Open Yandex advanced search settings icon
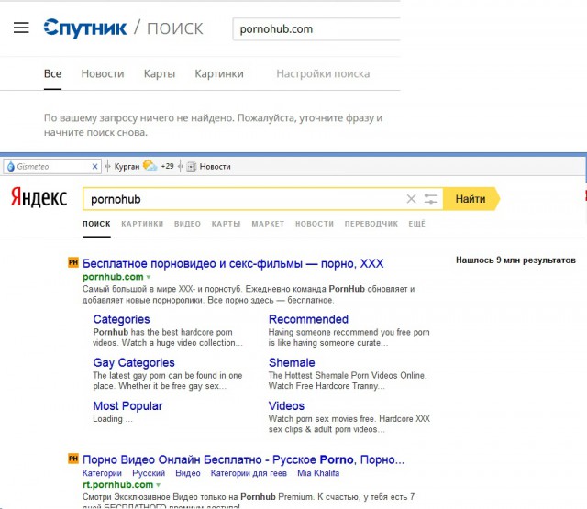Image resolution: width=587 pixels, height=509 pixels. pyautogui.click(x=430, y=199)
